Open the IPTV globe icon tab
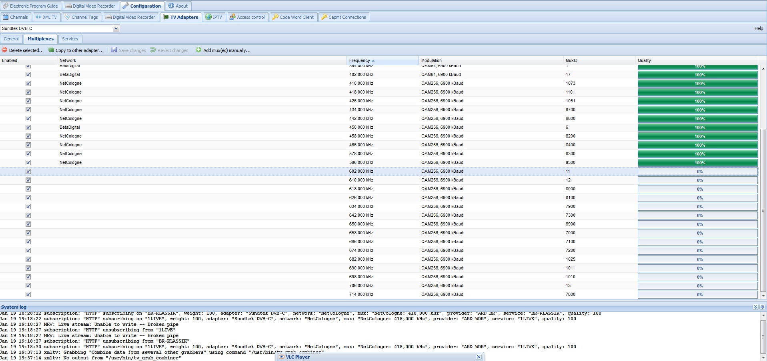This screenshot has width=767, height=361. 208,17
